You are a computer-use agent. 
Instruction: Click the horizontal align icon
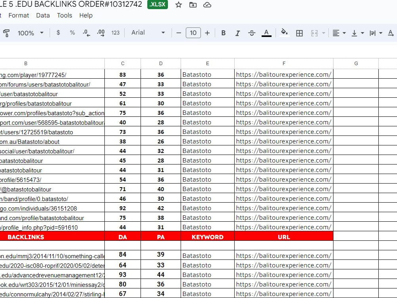pyautogui.click(x=336, y=33)
